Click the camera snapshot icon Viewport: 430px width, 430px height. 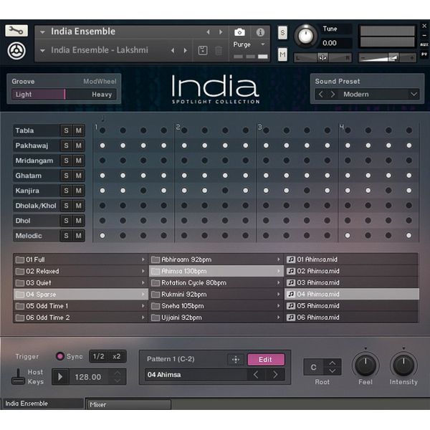pyautogui.click(x=239, y=32)
